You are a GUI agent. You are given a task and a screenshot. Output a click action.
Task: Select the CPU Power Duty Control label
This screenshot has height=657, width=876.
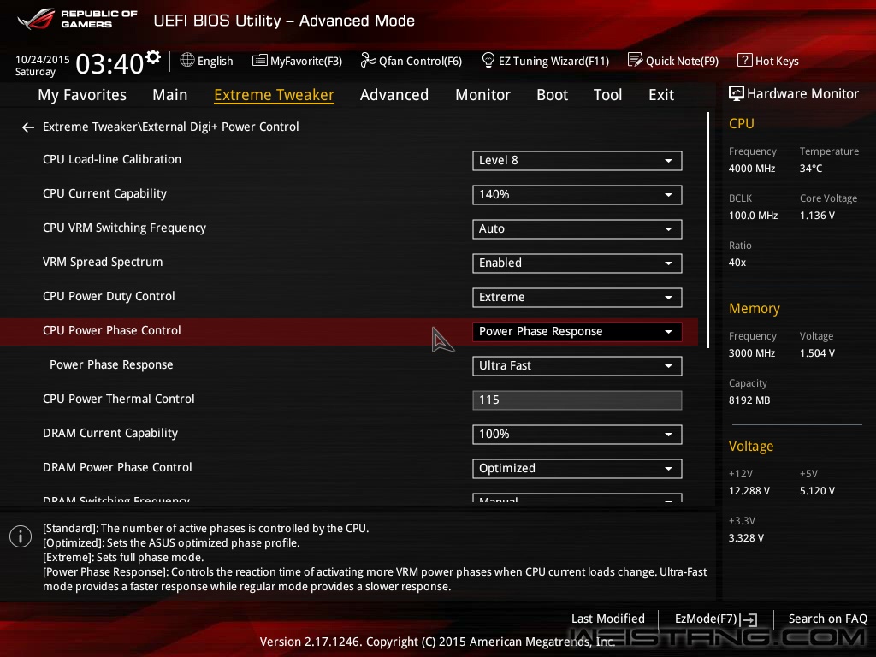tap(109, 296)
